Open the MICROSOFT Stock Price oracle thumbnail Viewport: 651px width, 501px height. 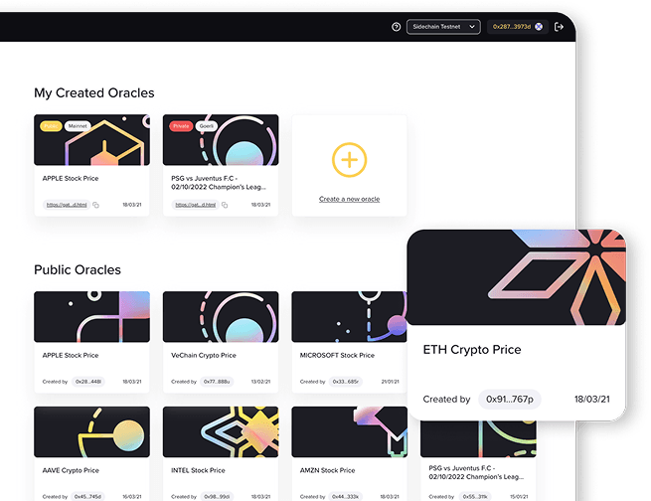pyautogui.click(x=349, y=316)
